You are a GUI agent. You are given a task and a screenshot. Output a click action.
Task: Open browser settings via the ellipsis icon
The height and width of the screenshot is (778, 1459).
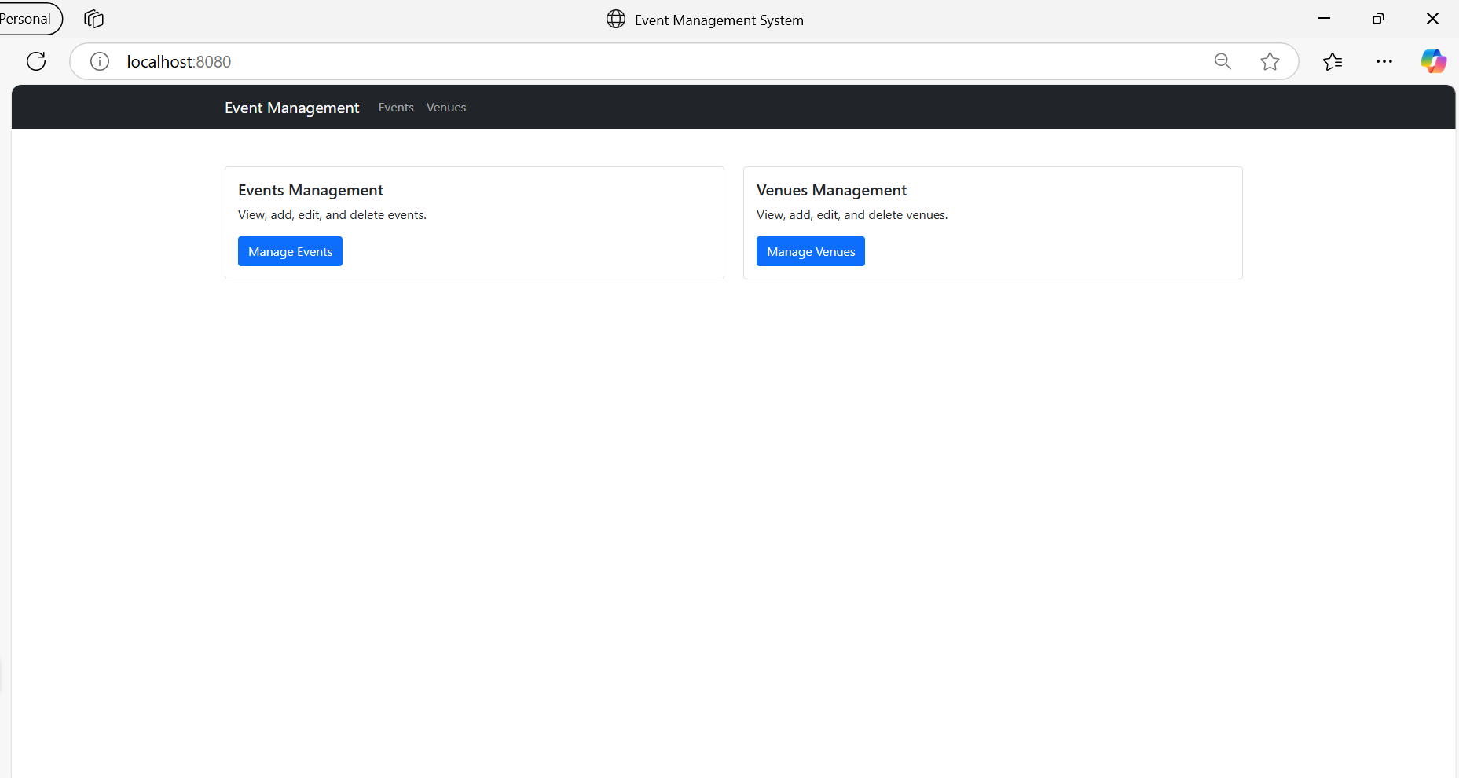1384,60
